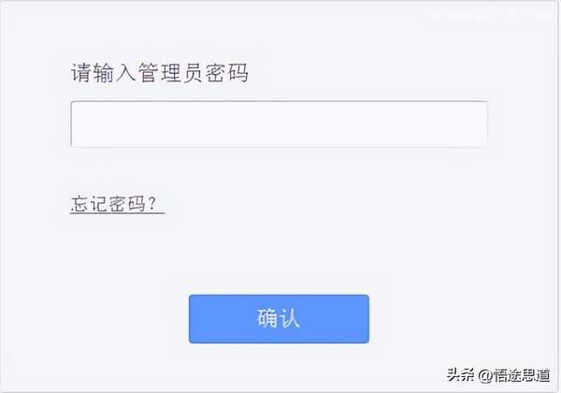Focus the empty password text box
The image size is (561, 393).
tap(279, 124)
